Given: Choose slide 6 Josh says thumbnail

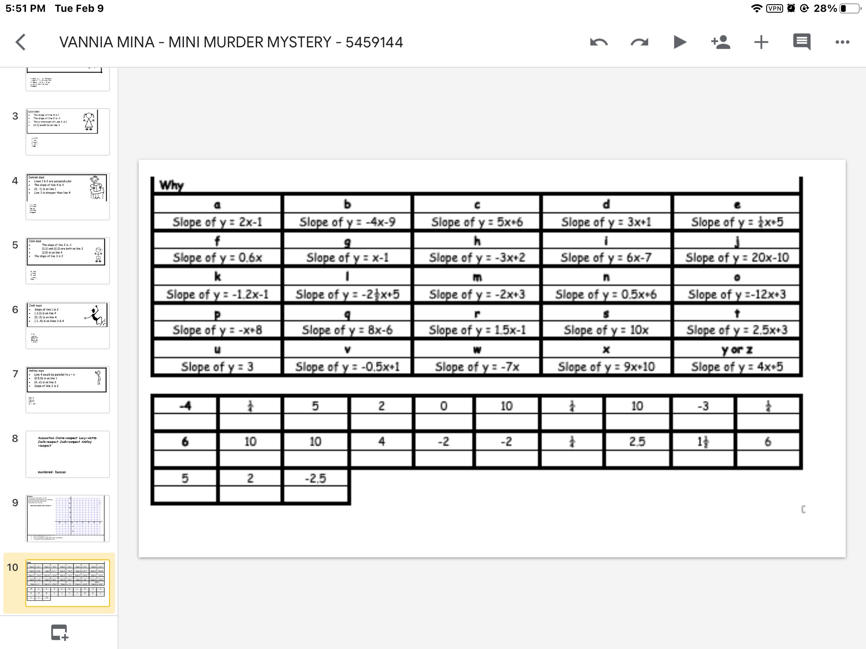Looking at the screenshot, I should pyautogui.click(x=68, y=325).
